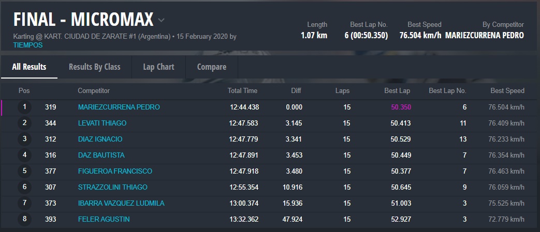
Task: Go to the Compare tab
Action: [x=212, y=67]
